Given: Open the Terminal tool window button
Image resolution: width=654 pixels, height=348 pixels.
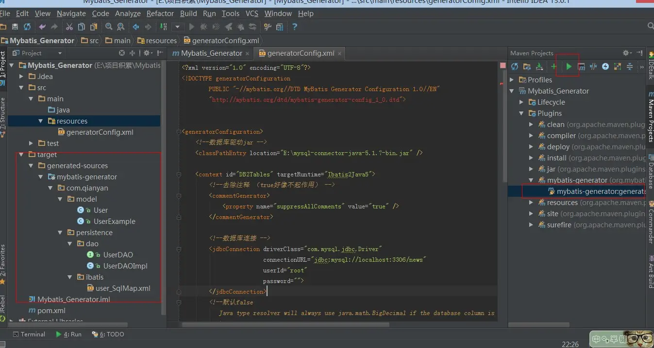Looking at the screenshot, I should tap(29, 334).
